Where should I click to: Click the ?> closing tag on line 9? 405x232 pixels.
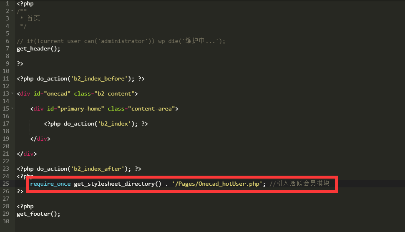pos(20,63)
